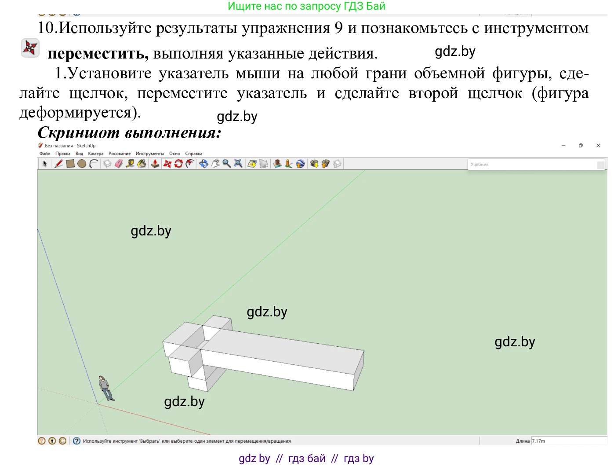Open the Окно menu

coord(174,154)
